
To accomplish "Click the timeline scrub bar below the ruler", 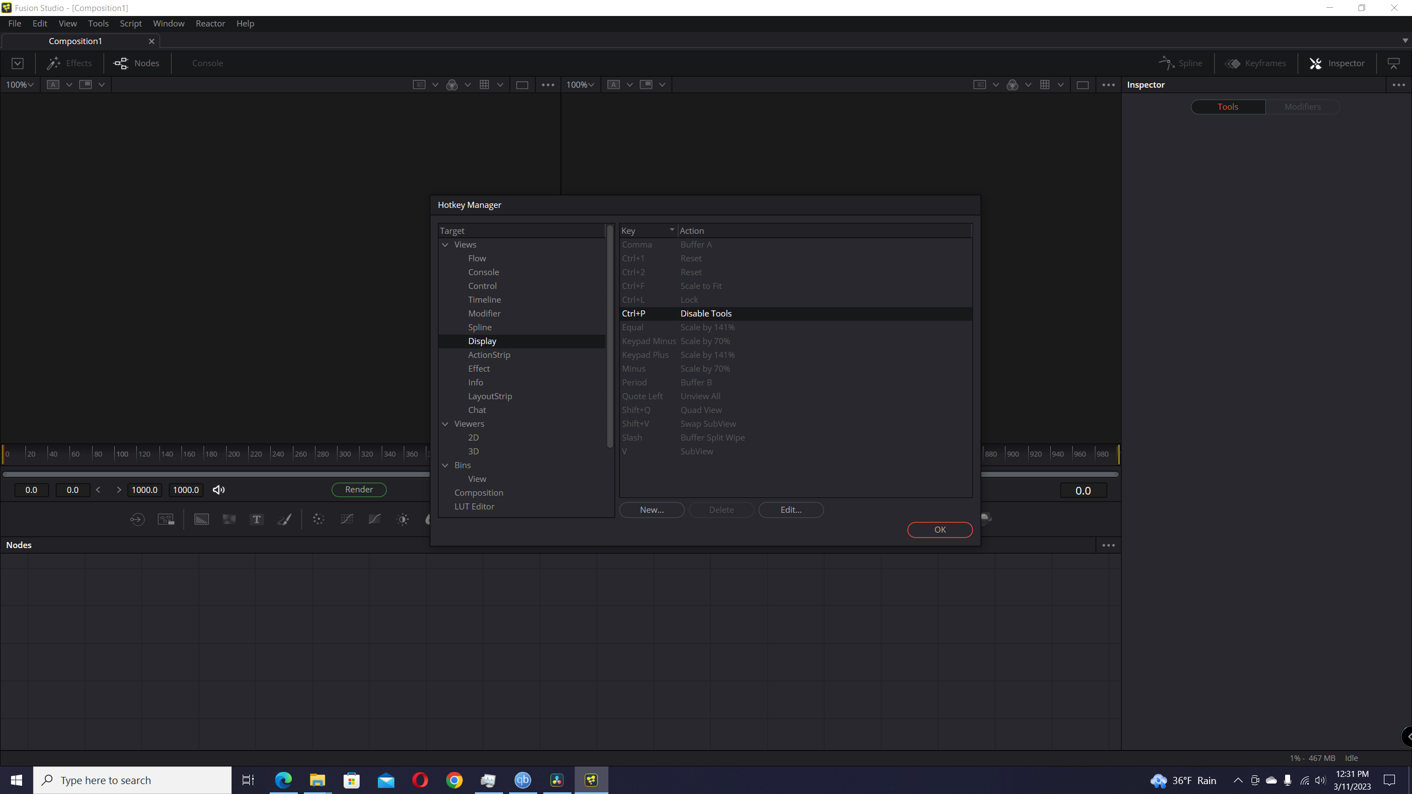I will [215, 474].
